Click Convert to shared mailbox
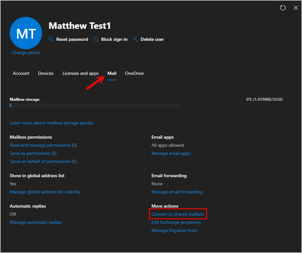This screenshot has width=302, height=253. pos(178,214)
